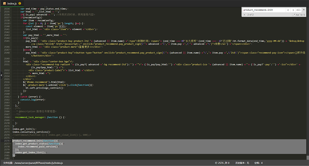Toggle RegExp search option (.*)

point(294,14)
